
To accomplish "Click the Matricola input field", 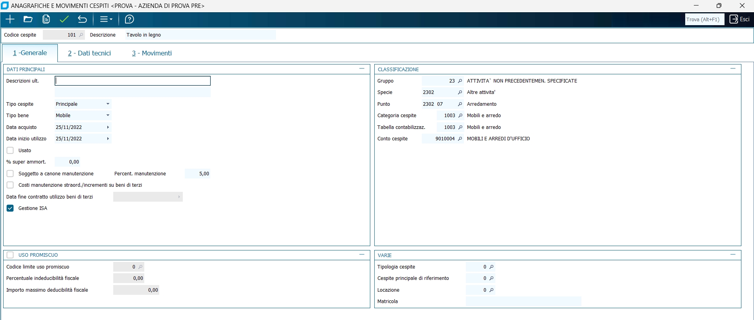I will click(x=524, y=302).
